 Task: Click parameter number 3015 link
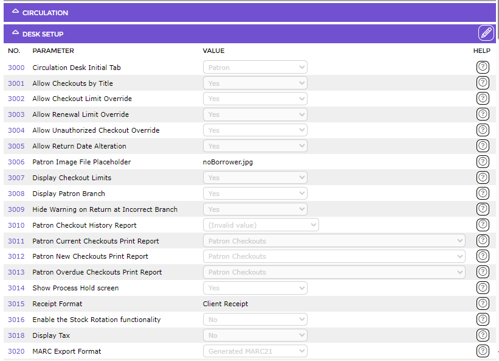tap(16, 304)
